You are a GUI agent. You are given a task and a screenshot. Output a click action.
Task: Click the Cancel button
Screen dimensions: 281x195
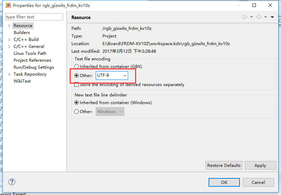coord(258,182)
